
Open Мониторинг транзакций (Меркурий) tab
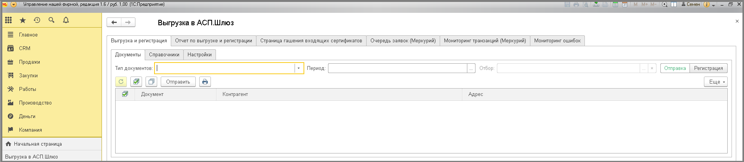tap(485, 40)
